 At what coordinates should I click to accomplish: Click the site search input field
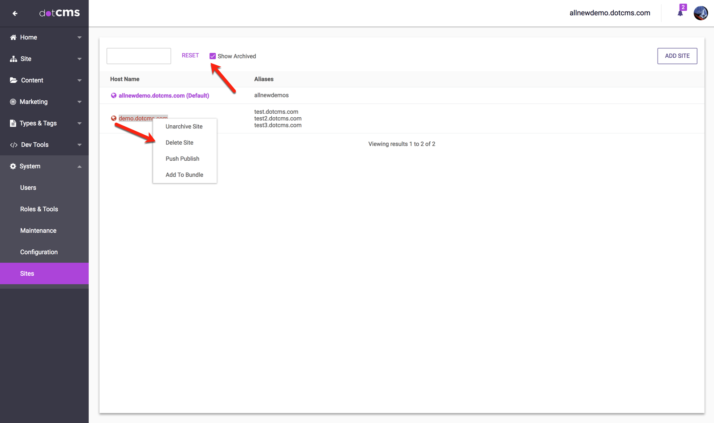(x=139, y=56)
